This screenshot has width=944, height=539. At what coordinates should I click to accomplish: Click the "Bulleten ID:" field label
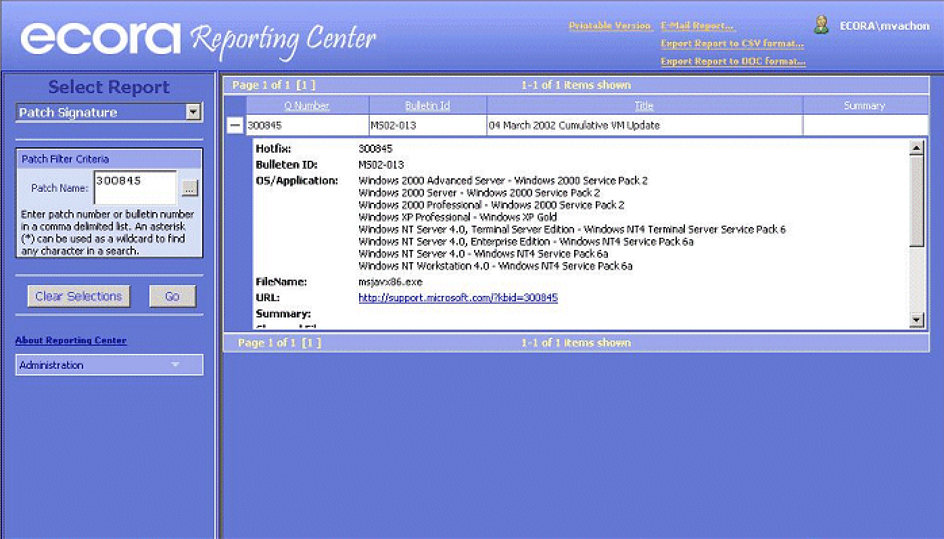(287, 165)
